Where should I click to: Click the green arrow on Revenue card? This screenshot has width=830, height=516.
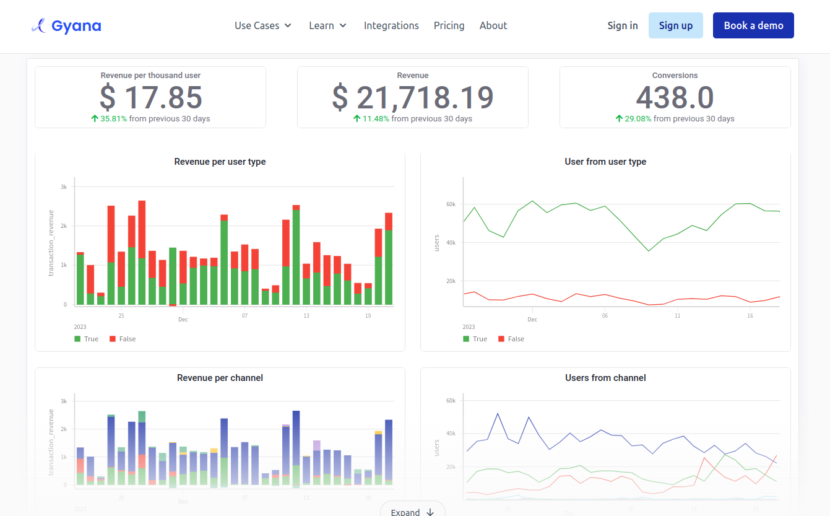click(357, 118)
